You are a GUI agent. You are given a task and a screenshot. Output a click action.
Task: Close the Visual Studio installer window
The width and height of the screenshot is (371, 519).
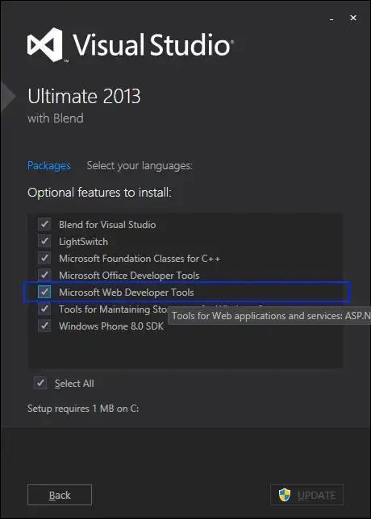[x=353, y=18]
